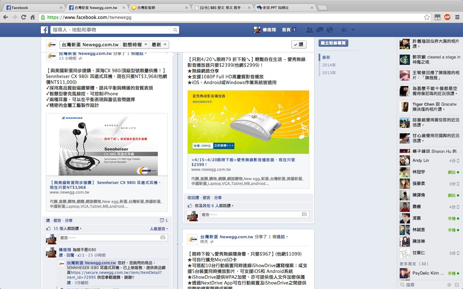Click the search magnifier in Facebook search box
Viewport: 463px width, 289px height.
tap(175, 30)
